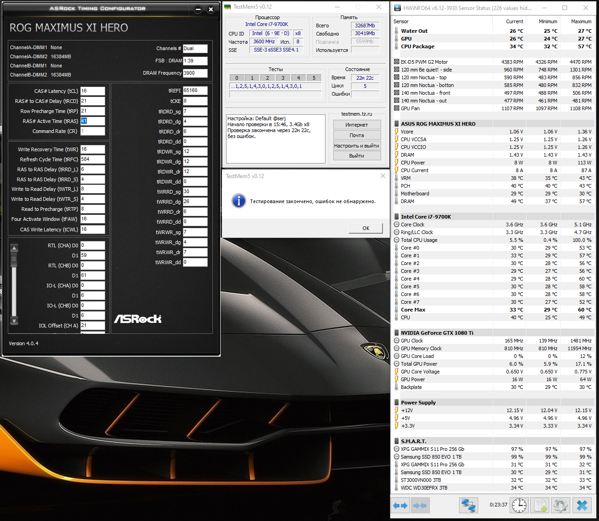Select the Total CPU Usage sensor row
Image resolution: width=599 pixels, height=521 pixels.
493,240
